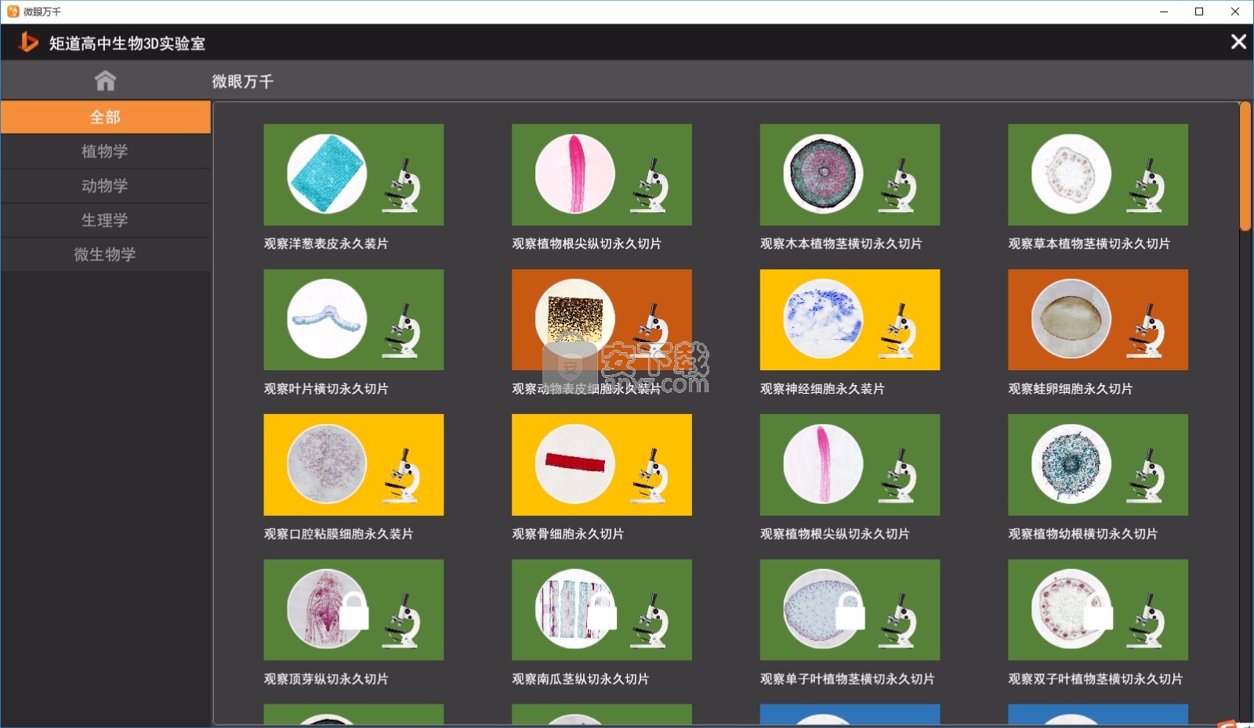Click the 观察叶片横切永久切片 label
This screenshot has height=728, width=1254.
point(326,389)
